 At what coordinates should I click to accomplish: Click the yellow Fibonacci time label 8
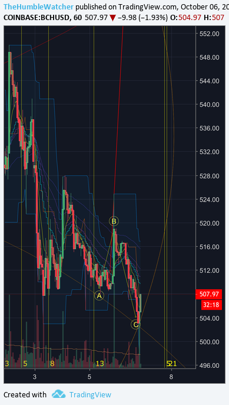click(x=52, y=364)
